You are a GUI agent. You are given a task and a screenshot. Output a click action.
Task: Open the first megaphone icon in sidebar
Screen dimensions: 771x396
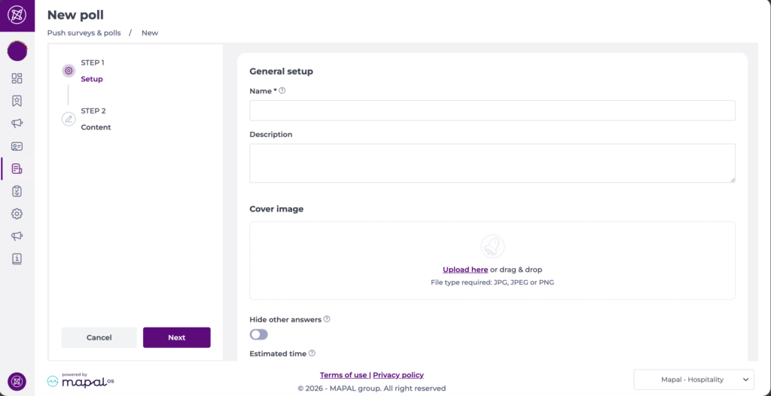click(17, 123)
